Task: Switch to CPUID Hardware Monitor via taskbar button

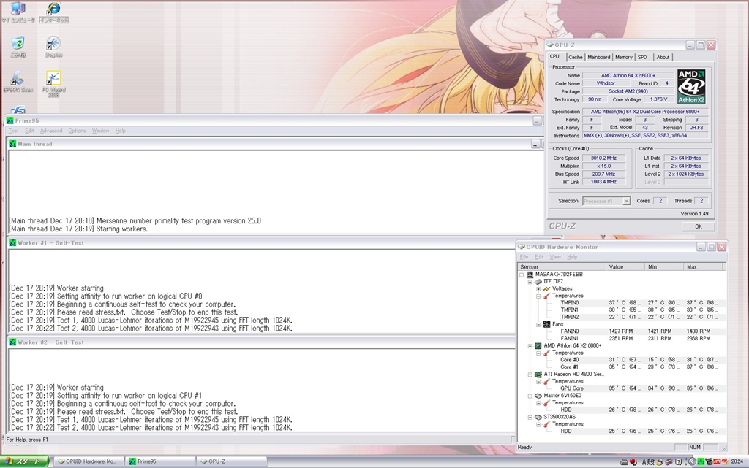Action: click(89, 461)
